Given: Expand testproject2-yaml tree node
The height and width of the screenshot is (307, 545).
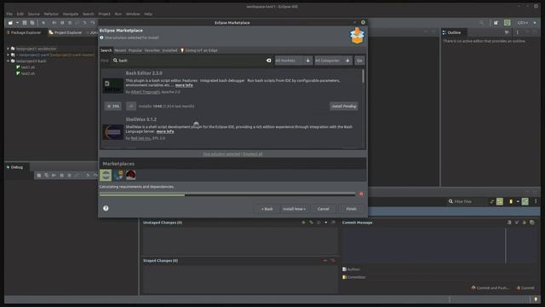Looking at the screenshot, I should click(x=8, y=55).
